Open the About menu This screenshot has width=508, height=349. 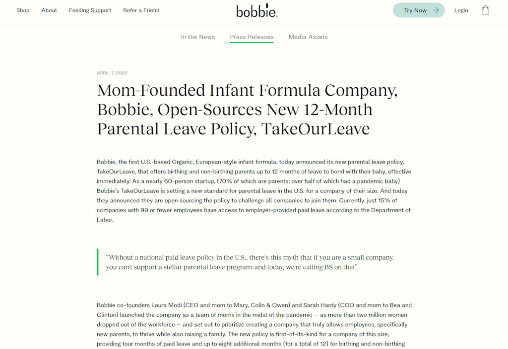pyautogui.click(x=49, y=10)
